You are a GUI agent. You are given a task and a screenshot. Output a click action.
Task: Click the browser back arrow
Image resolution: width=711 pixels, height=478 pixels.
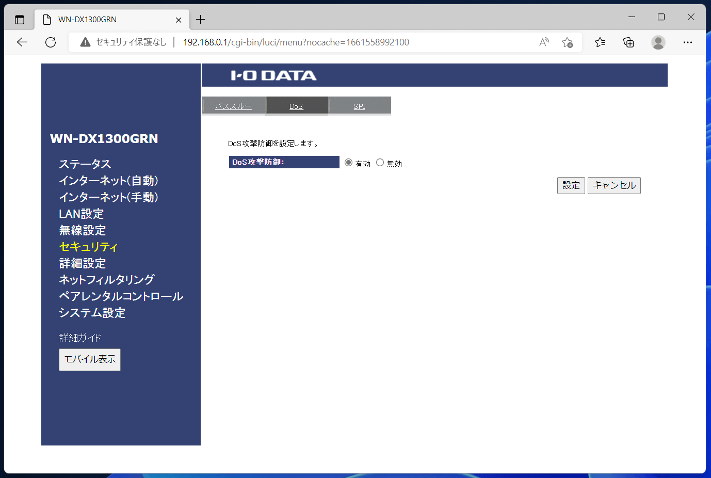click(x=22, y=42)
